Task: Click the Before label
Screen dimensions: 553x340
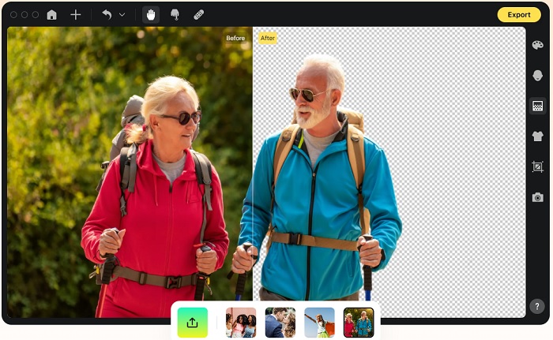Action: (x=235, y=38)
